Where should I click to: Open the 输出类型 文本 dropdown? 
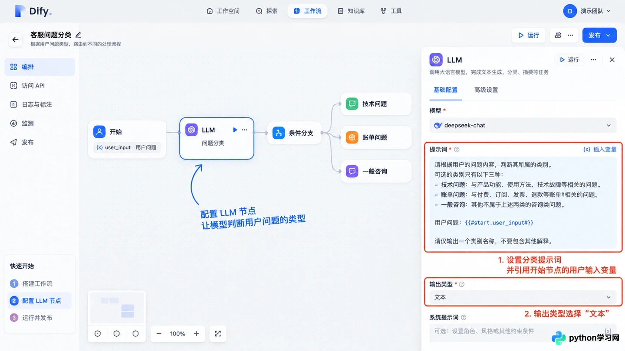coord(523,297)
